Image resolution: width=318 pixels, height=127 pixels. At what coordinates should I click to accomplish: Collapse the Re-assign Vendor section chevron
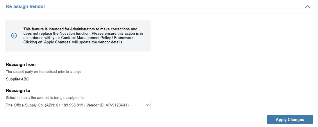[x=308, y=7]
